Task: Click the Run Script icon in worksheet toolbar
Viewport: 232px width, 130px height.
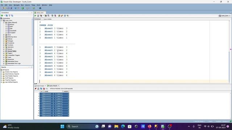Action: point(38,16)
